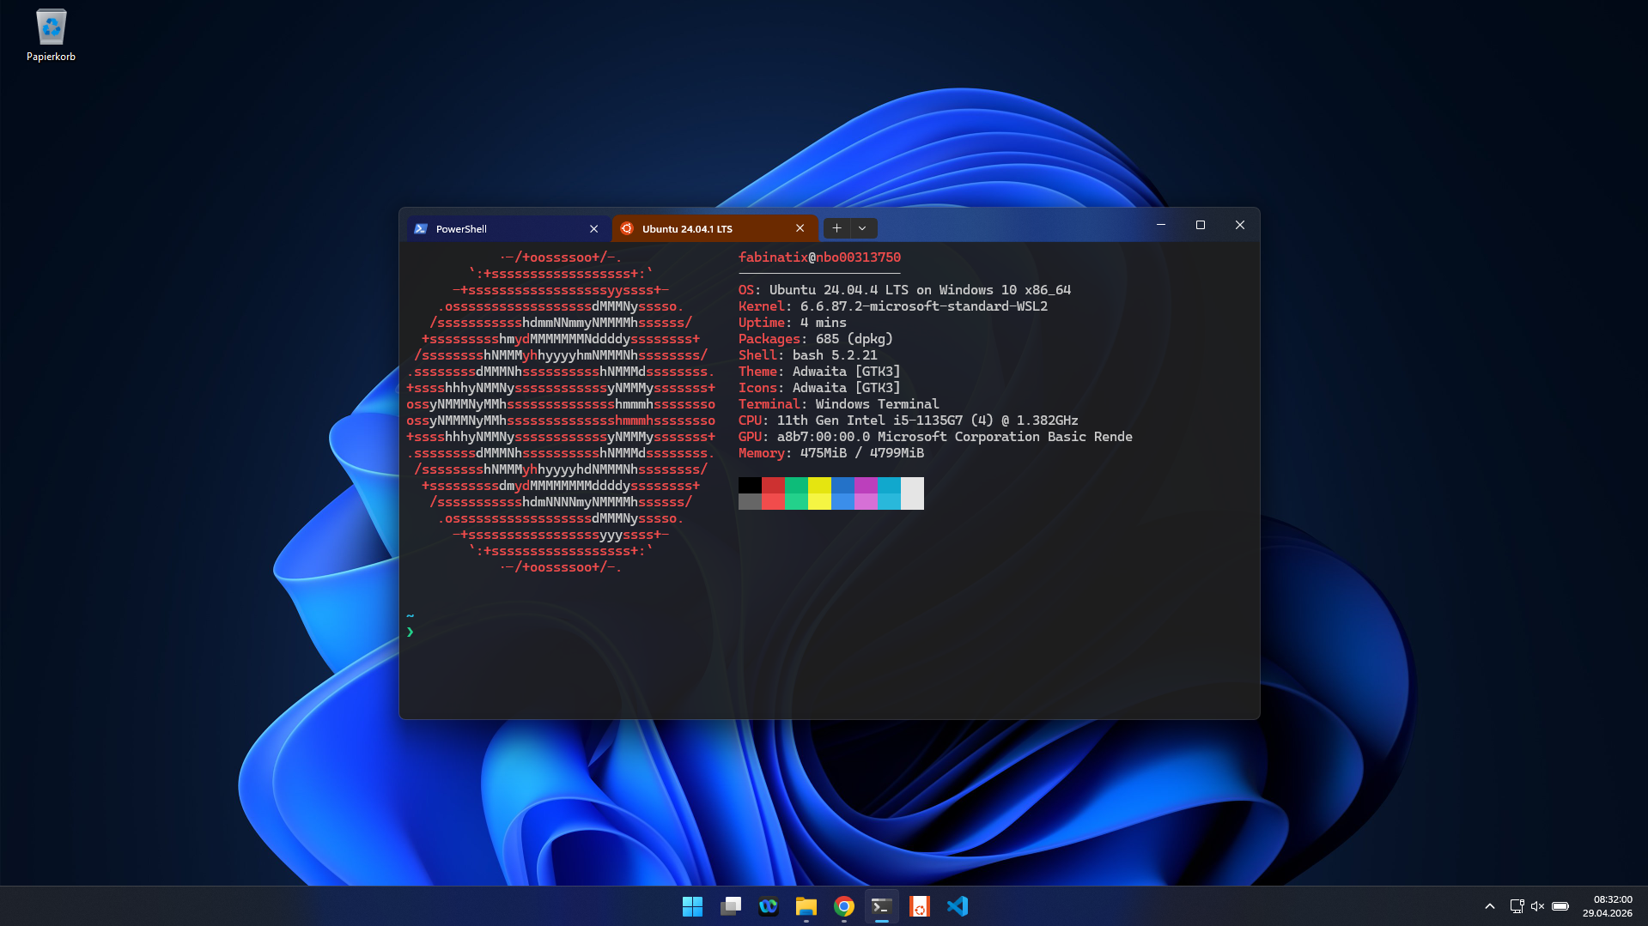The height and width of the screenshot is (926, 1648).
Task: Click the muted volume icon in tray
Action: point(1538,906)
